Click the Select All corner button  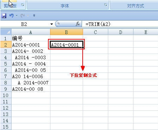coord(6,32)
